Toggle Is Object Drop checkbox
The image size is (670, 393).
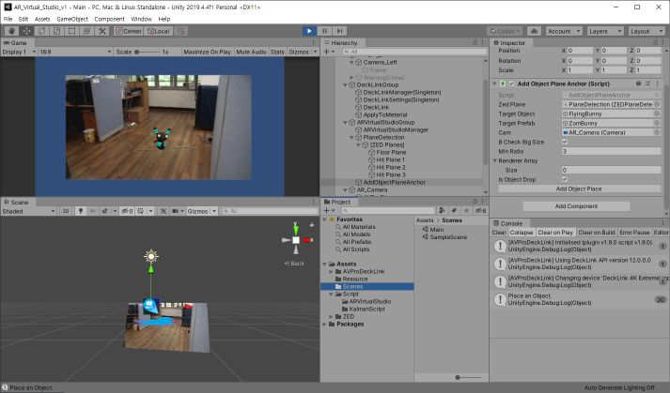[565, 180]
